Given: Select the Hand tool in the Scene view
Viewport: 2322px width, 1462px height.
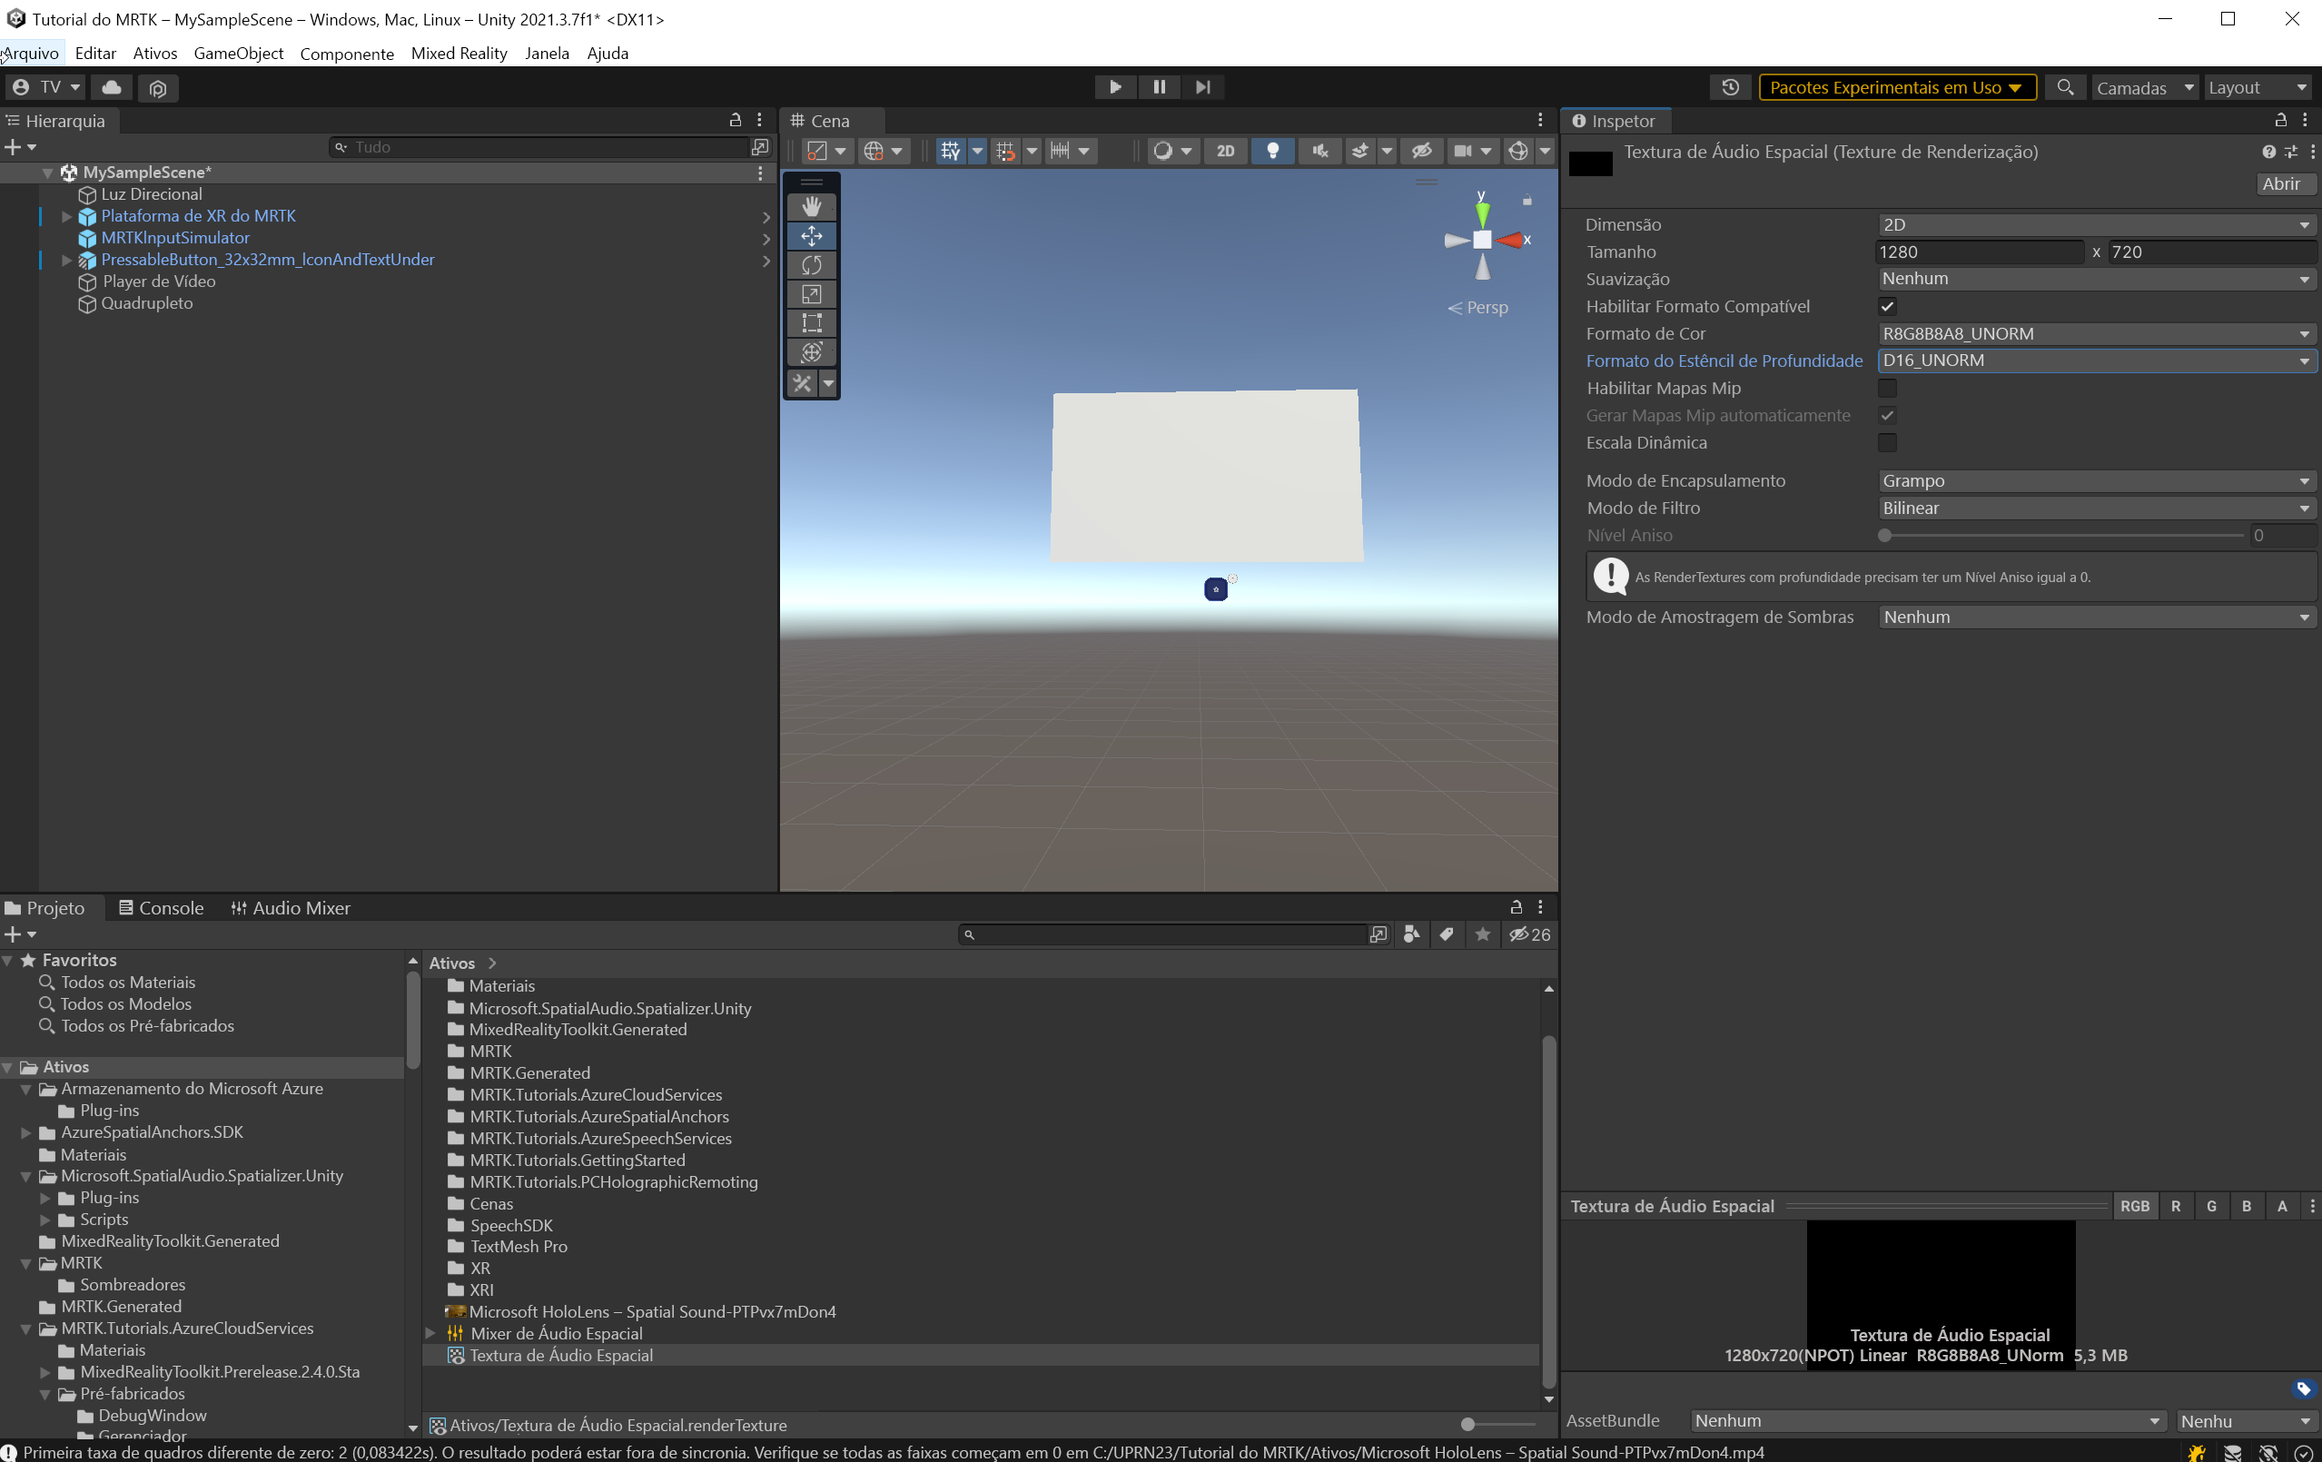Looking at the screenshot, I should click(811, 205).
